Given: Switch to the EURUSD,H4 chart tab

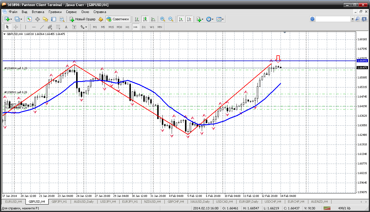Looking at the screenshot, I should pyautogui.click(x=13, y=202).
